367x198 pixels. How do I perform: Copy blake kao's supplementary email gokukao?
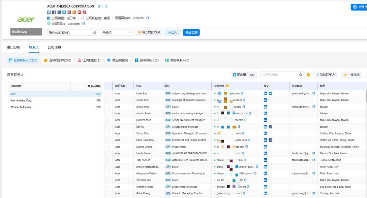(x=314, y=93)
